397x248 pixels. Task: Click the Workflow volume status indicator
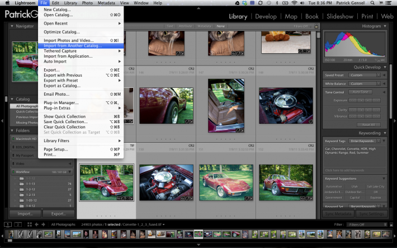(13, 172)
